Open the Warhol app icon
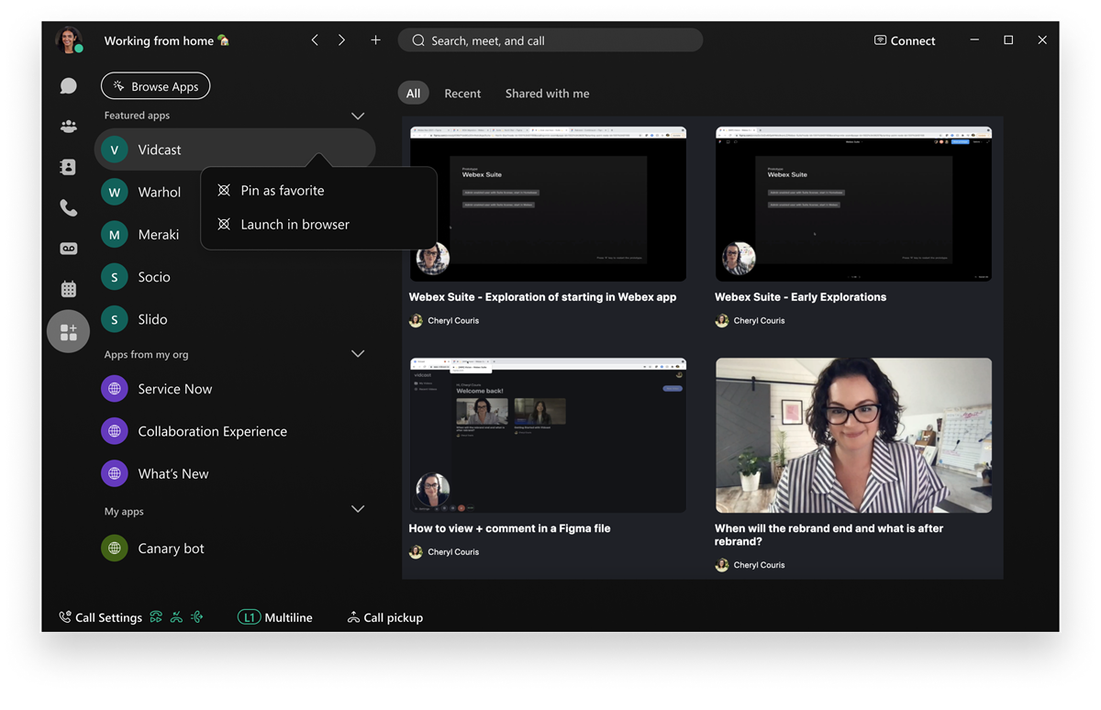1101x710 pixels. point(115,192)
